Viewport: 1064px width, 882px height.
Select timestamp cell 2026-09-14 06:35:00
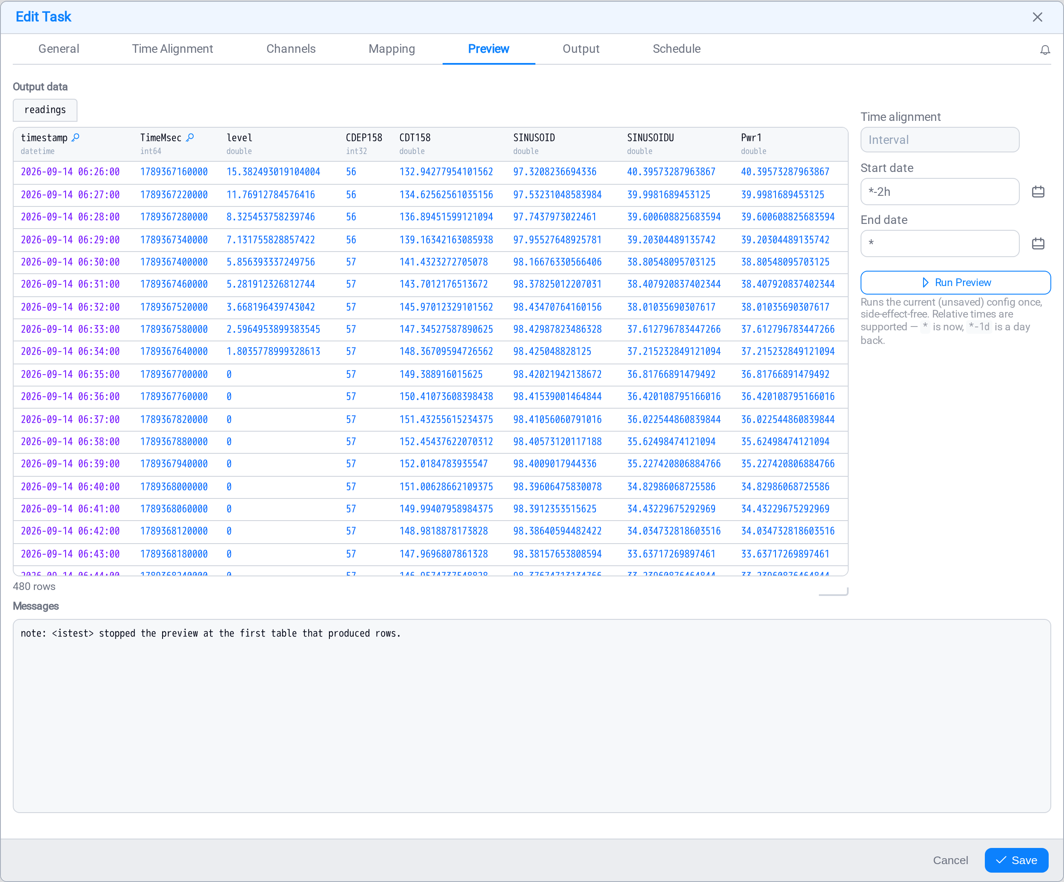[70, 374]
